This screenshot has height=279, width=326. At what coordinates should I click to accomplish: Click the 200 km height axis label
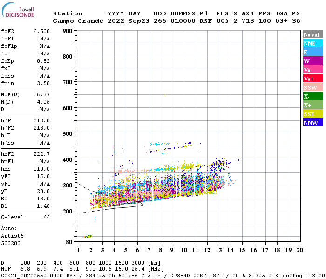pyautogui.click(x=68, y=211)
